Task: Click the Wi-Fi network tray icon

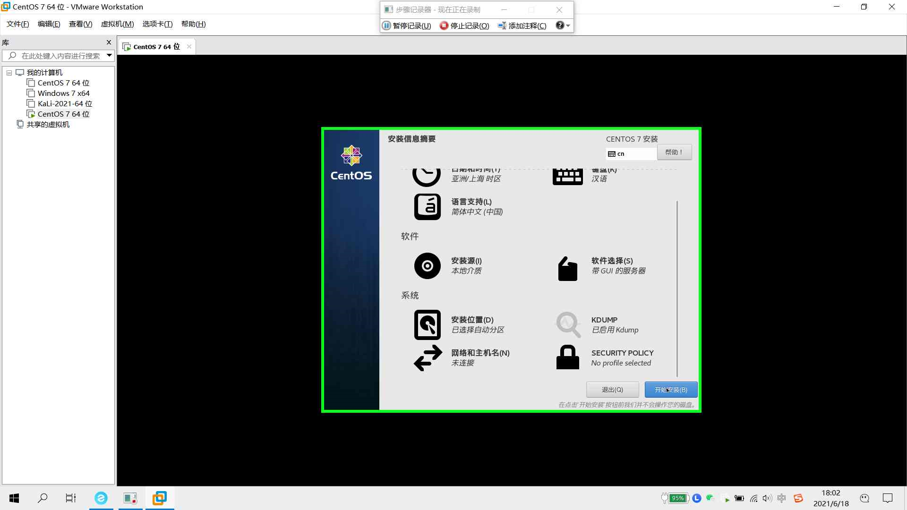Action: pyautogui.click(x=754, y=498)
